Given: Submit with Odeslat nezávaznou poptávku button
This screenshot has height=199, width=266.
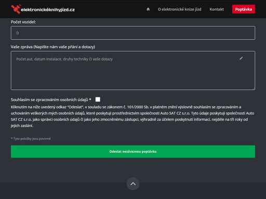Looking at the screenshot, I should (133, 151).
